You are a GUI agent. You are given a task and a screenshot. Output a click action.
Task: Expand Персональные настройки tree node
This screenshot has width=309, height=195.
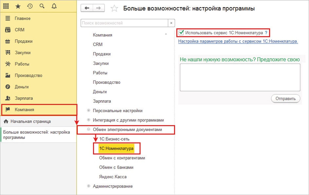click(89, 111)
